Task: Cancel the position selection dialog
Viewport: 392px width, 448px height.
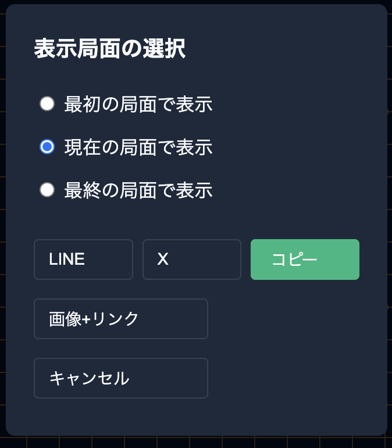Action: point(121,378)
